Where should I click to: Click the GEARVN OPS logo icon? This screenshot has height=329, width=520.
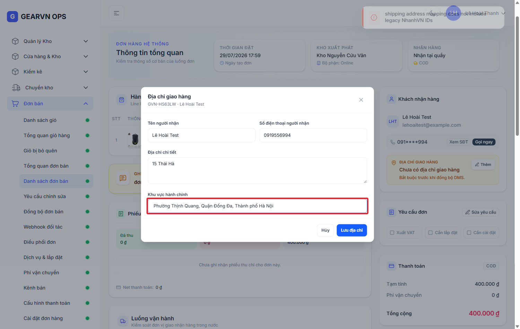coord(12,16)
